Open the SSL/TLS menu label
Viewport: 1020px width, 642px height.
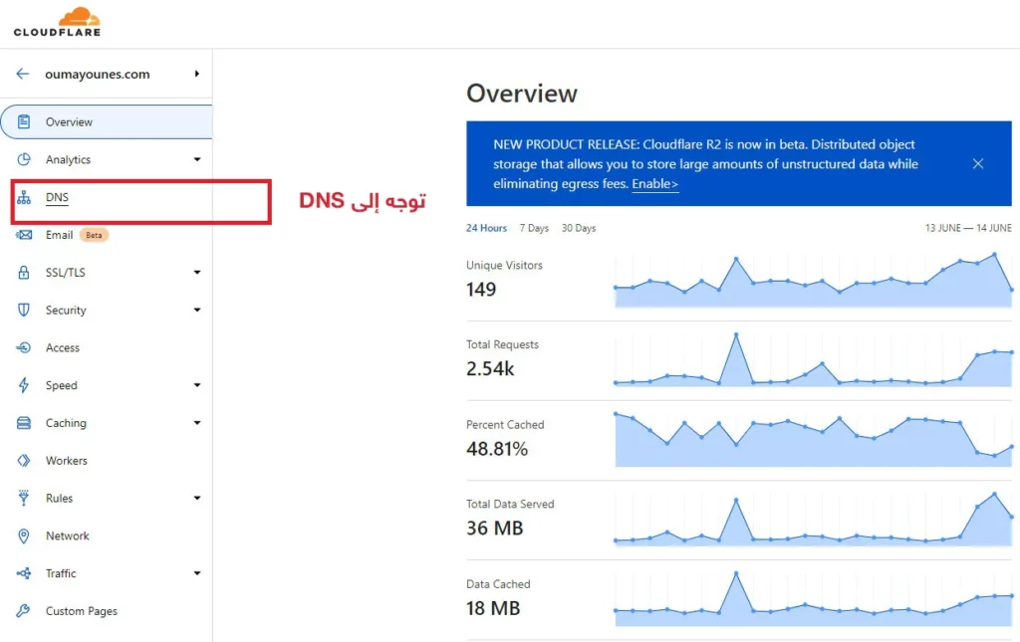(65, 273)
